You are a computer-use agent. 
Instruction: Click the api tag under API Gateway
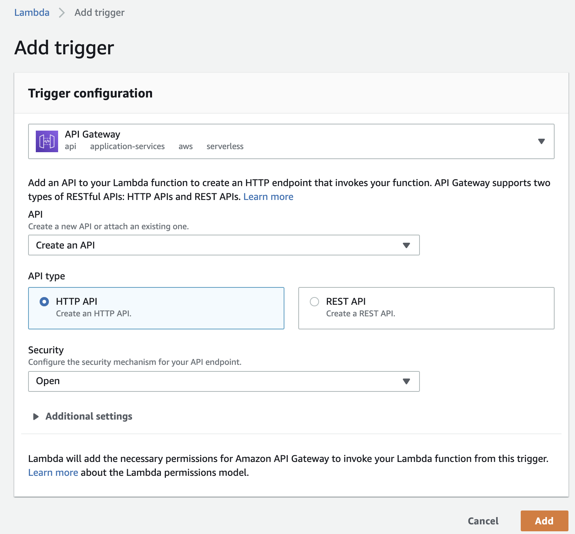pos(70,146)
